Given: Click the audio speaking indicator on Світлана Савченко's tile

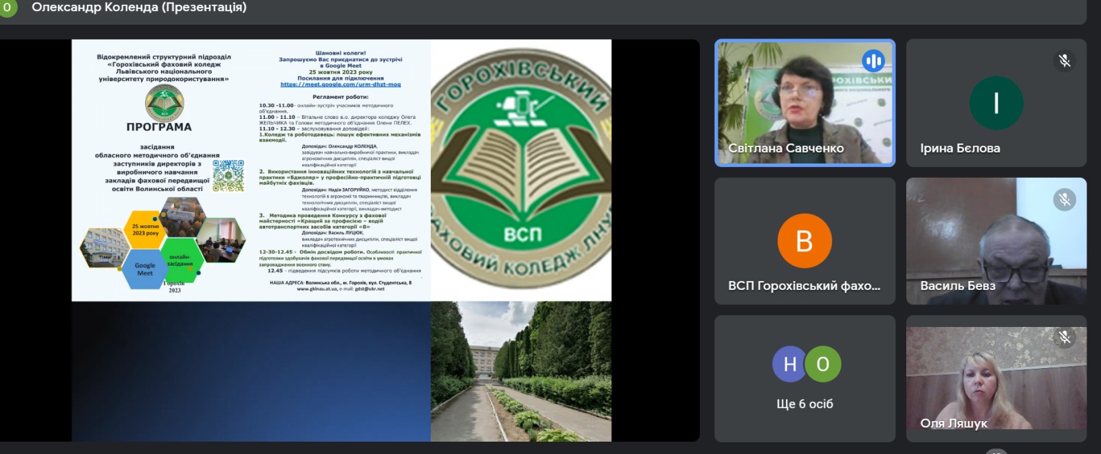Looking at the screenshot, I should click(x=873, y=60).
